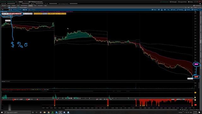The width and height of the screenshot is (202, 114).
Task: Open Chrome from the taskbar
Action: click(48, 112)
